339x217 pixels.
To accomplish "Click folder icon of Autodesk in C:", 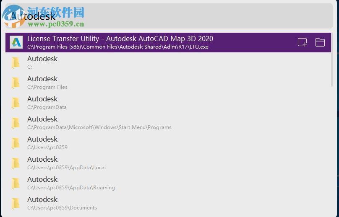I will pyautogui.click(x=16, y=62).
